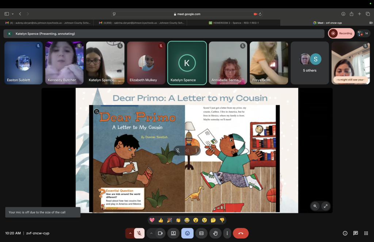Open the more options three-dot menu
This screenshot has width=374, height=242.
(227, 233)
